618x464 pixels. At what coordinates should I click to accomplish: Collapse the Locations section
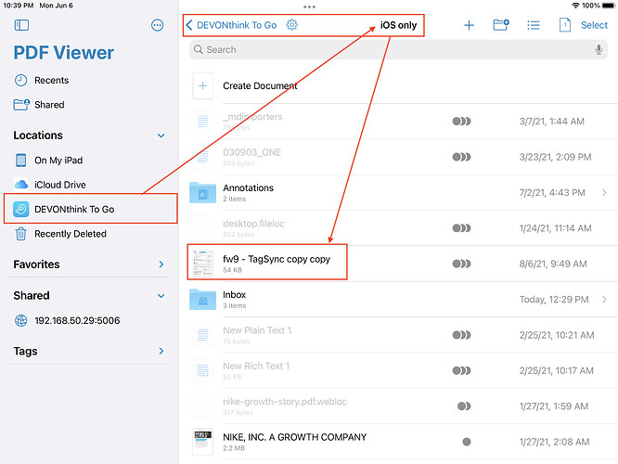click(161, 135)
